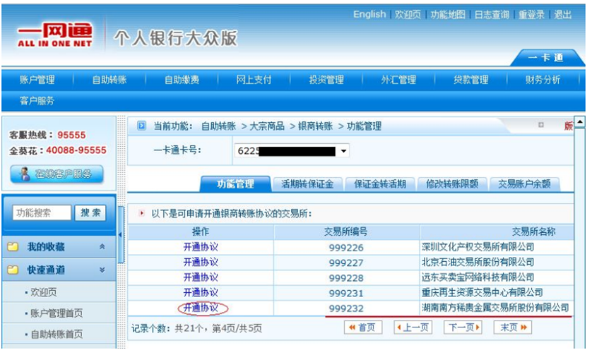This screenshot has height=355, width=592.
Task: Select the 功能管理 tab
Action: click(x=235, y=184)
